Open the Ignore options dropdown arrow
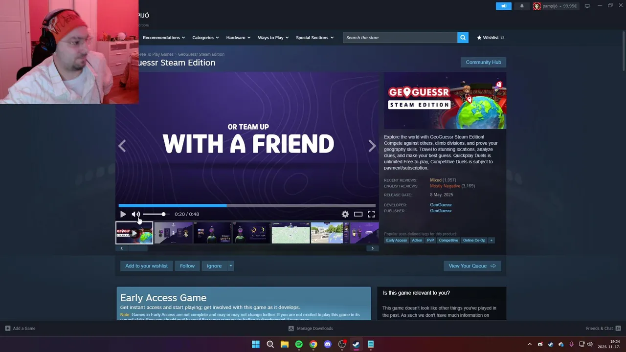The width and height of the screenshot is (626, 352). point(230,266)
